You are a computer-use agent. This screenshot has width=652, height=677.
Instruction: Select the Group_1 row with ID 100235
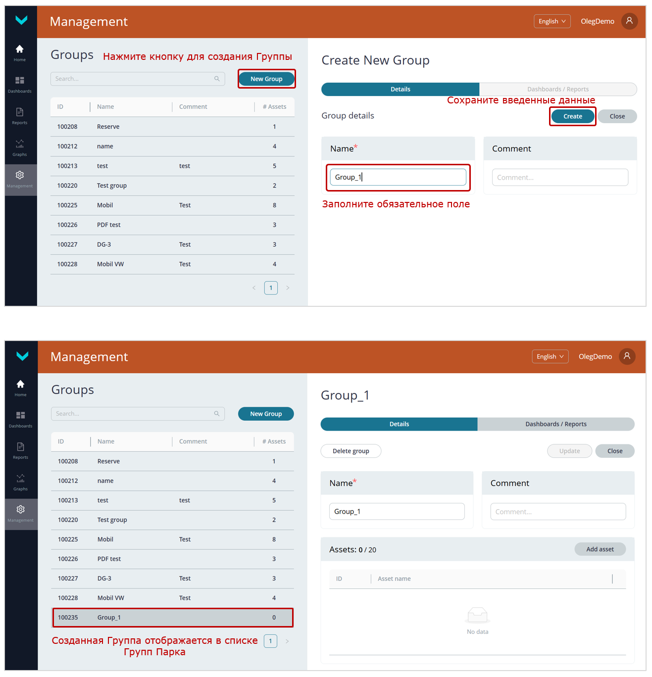172,618
